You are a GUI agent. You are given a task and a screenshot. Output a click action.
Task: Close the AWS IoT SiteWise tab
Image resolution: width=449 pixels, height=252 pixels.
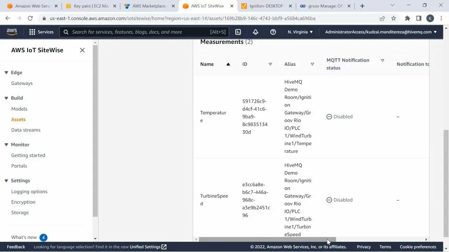click(232, 6)
